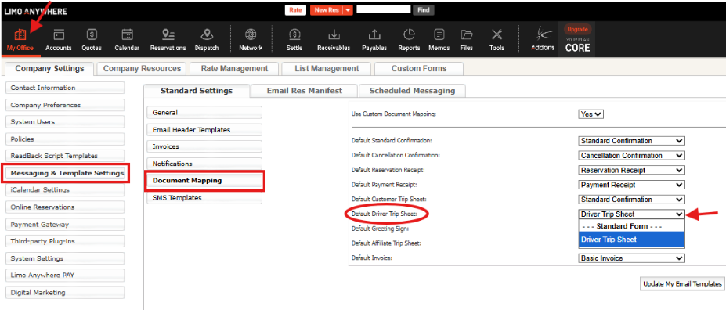
Task: Choose highlighted Driver Trip Sheet option
Action: [x=631, y=240]
